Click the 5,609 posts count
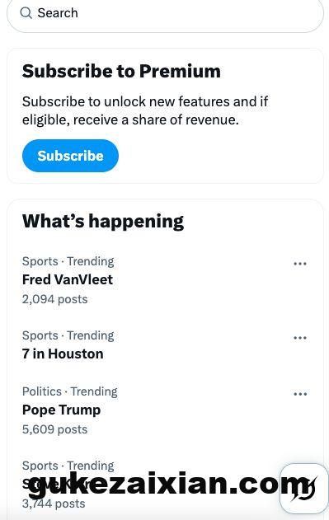329x520 pixels. pos(54,429)
